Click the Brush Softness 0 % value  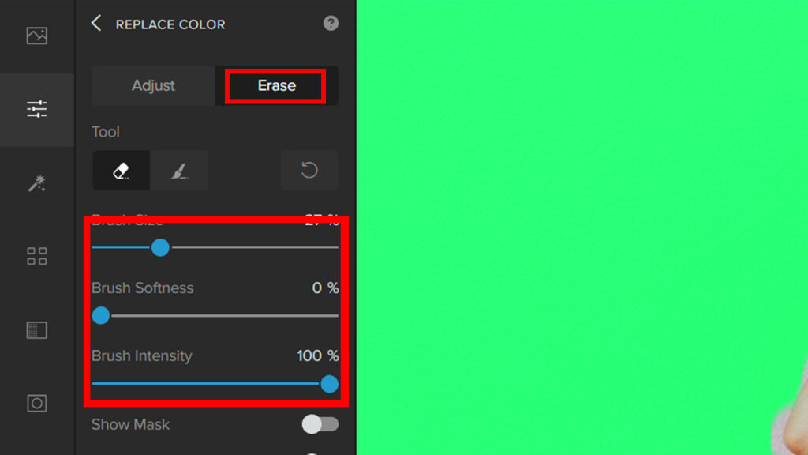(325, 288)
